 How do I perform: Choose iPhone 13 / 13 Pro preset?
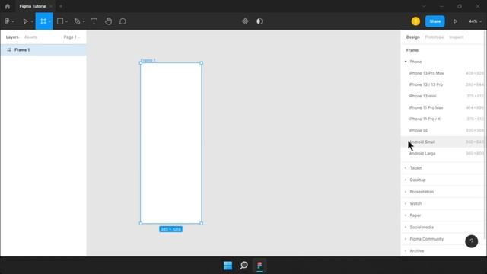coord(443,84)
